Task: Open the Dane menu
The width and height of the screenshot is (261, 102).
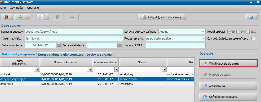Action: (3, 8)
